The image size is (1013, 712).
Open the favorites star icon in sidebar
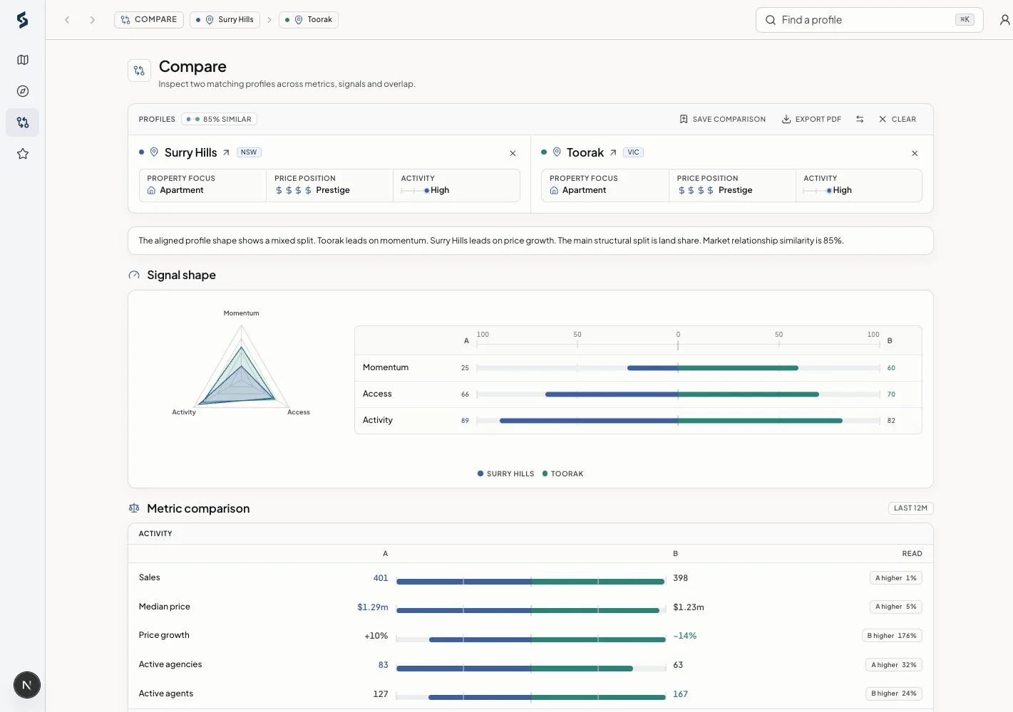pos(23,154)
